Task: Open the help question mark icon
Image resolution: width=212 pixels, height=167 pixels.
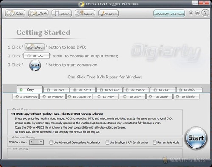Action: (205, 13)
